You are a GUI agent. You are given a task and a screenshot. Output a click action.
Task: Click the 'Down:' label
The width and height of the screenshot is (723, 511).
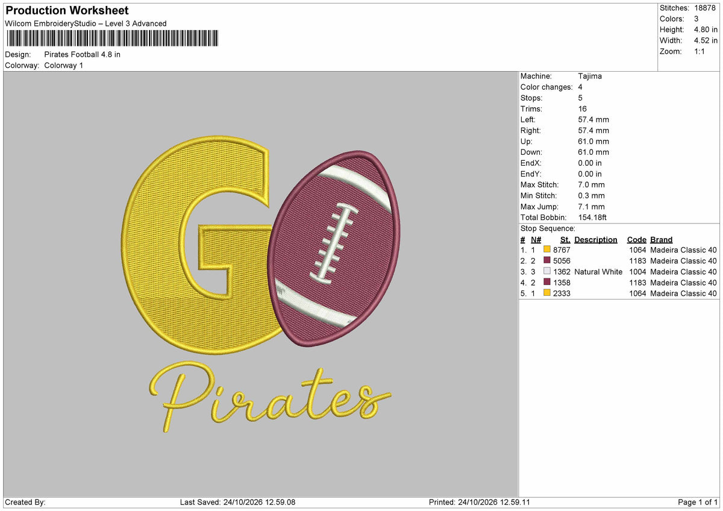click(531, 152)
